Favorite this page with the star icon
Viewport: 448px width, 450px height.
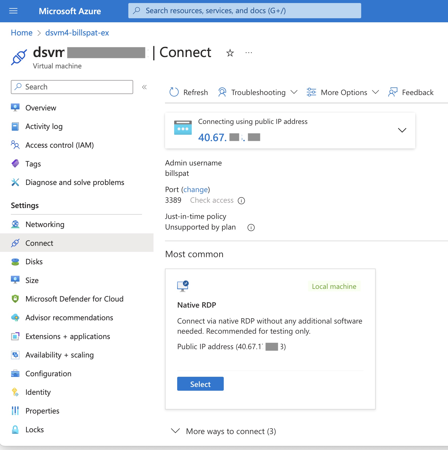pyautogui.click(x=230, y=53)
